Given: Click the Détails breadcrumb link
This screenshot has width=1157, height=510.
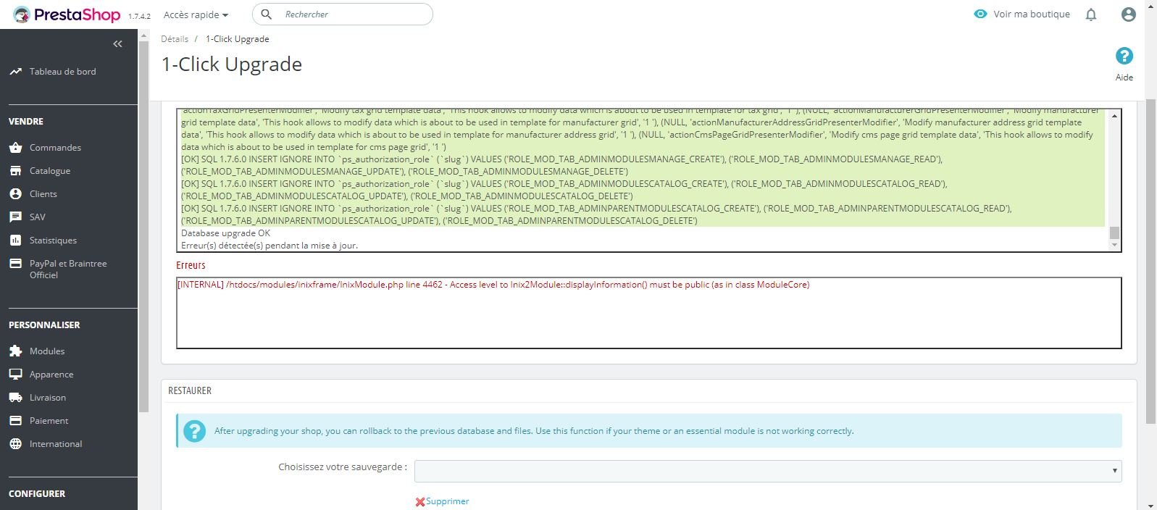Looking at the screenshot, I should [175, 39].
